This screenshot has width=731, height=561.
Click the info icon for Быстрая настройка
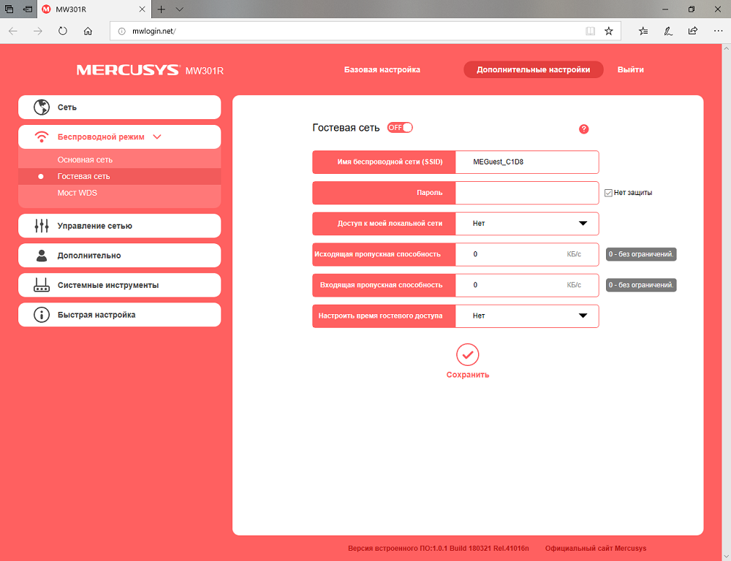click(x=42, y=315)
